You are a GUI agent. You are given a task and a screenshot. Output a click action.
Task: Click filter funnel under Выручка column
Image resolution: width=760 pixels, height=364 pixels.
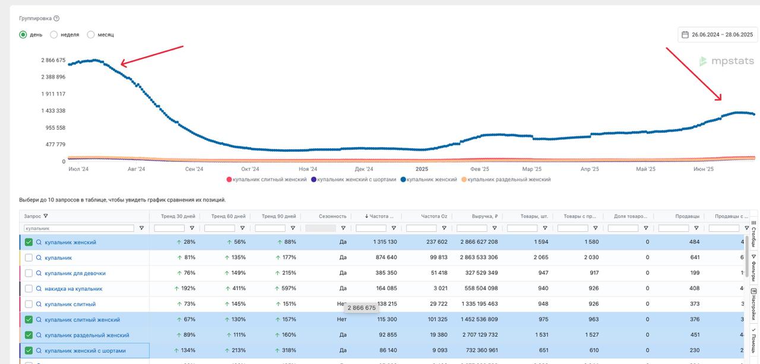tap(495, 228)
